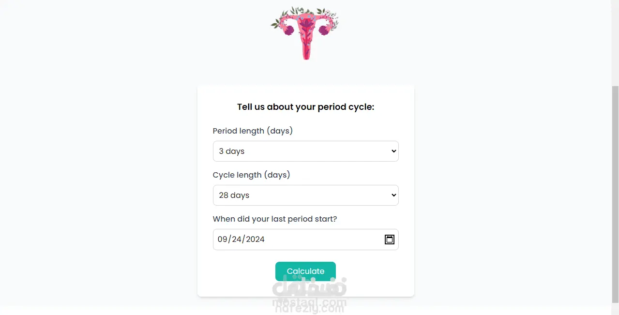This screenshot has height=315, width=619.
Task: Open the '28 days' cycle length selector
Action: pos(234,195)
